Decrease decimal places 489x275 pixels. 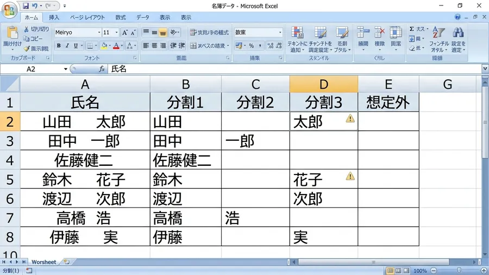coord(279,46)
